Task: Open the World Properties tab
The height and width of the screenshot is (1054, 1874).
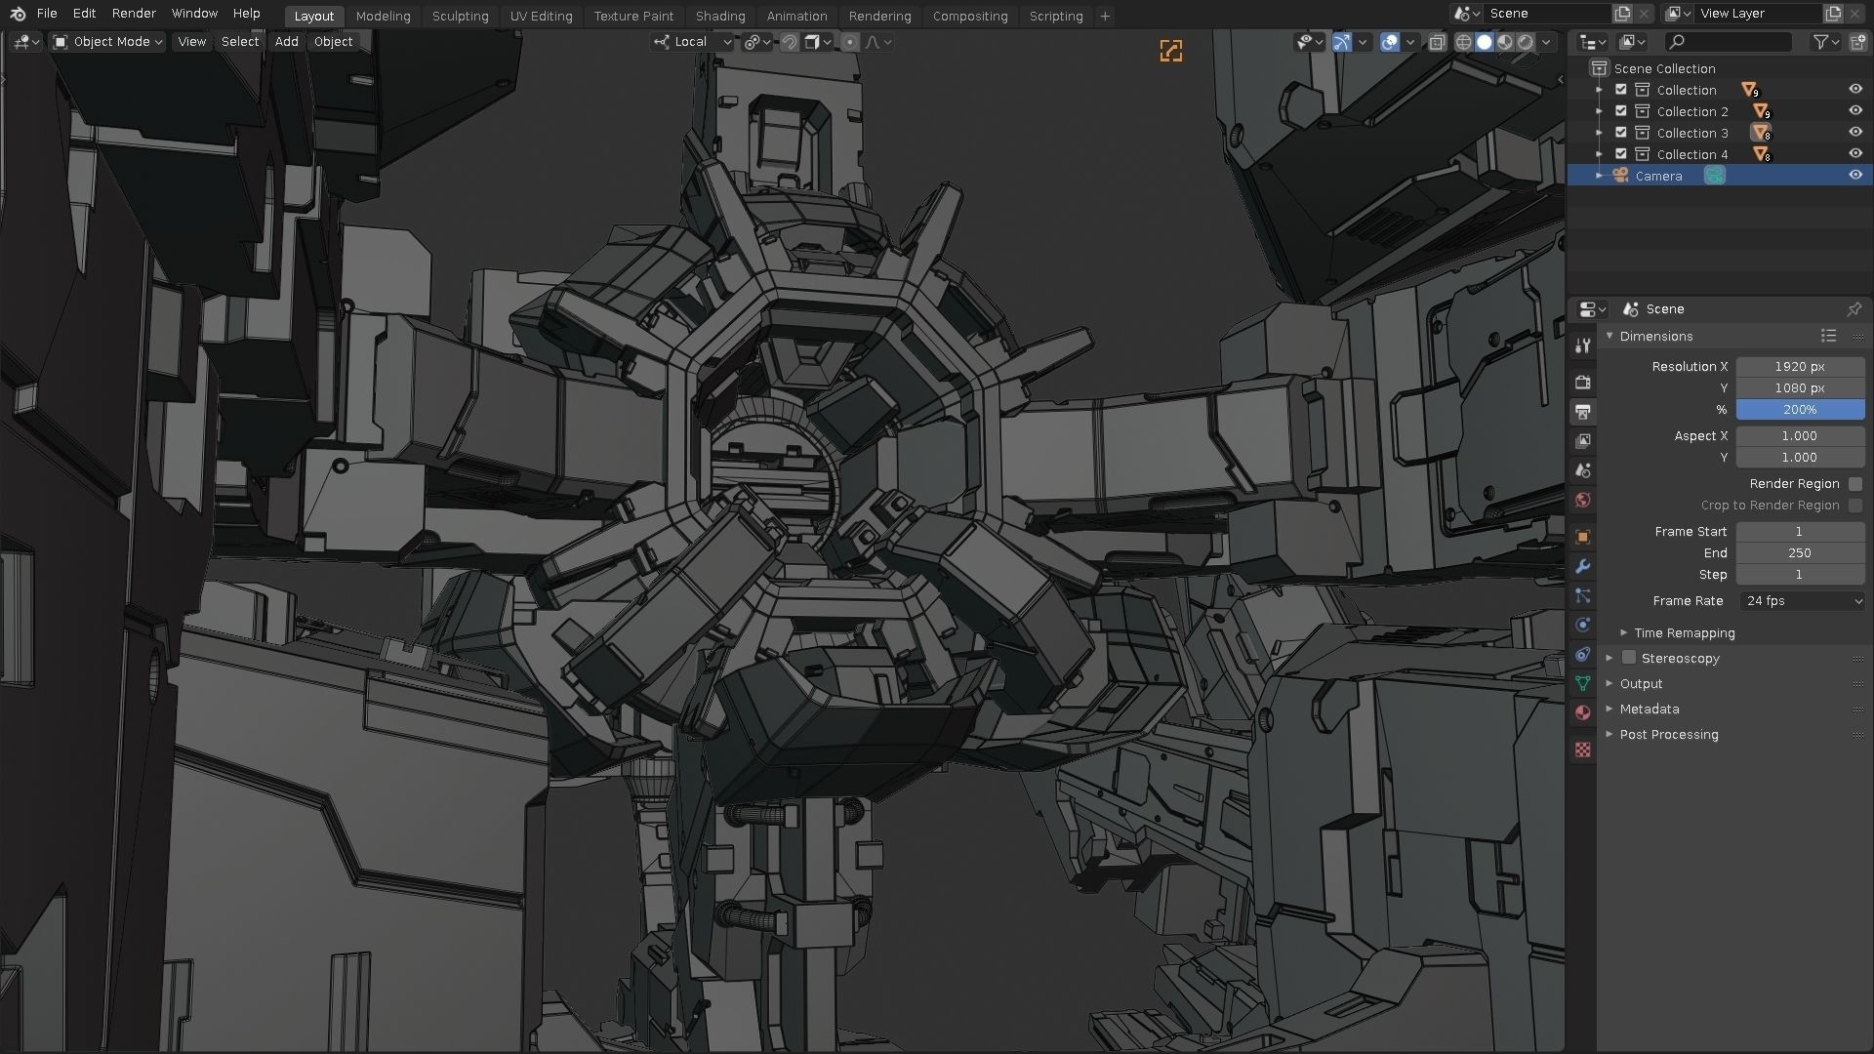Action: point(1583,500)
